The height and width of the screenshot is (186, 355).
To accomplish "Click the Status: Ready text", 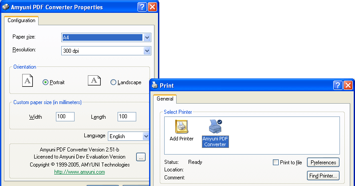I will coord(183,162).
